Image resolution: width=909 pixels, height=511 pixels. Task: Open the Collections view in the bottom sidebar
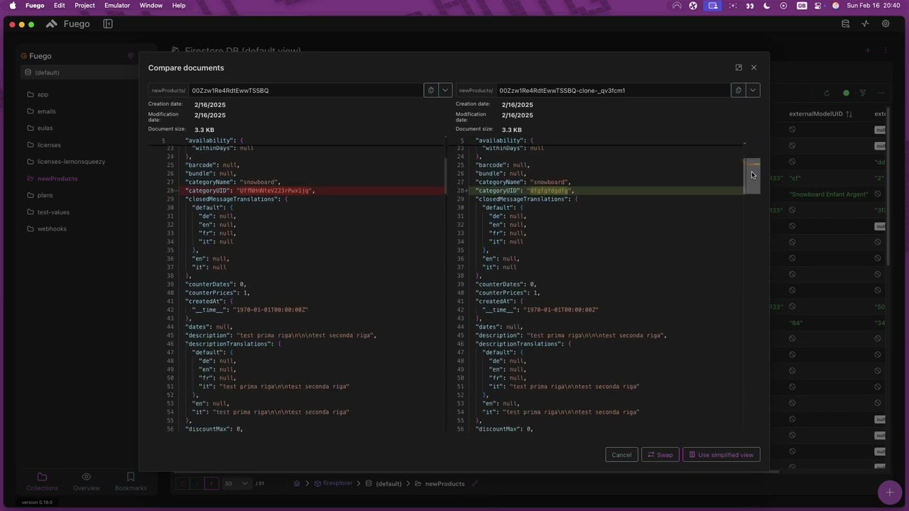tap(42, 481)
